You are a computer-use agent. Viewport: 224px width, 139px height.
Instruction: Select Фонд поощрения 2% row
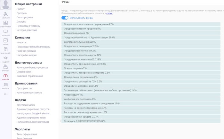click(x=141, y=68)
